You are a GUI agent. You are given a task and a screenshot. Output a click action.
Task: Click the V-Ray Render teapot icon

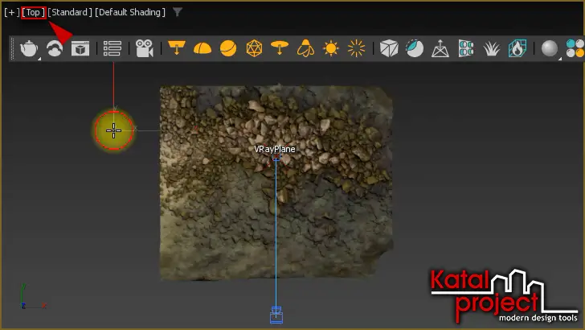tap(29, 48)
